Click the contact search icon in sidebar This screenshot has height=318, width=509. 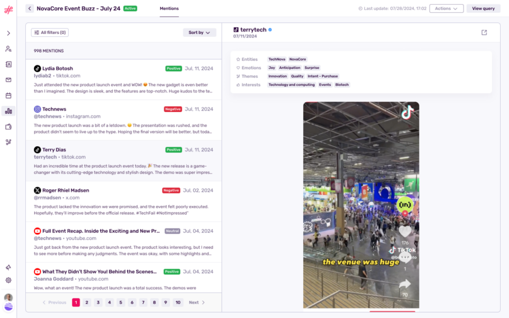[x=8, y=49]
